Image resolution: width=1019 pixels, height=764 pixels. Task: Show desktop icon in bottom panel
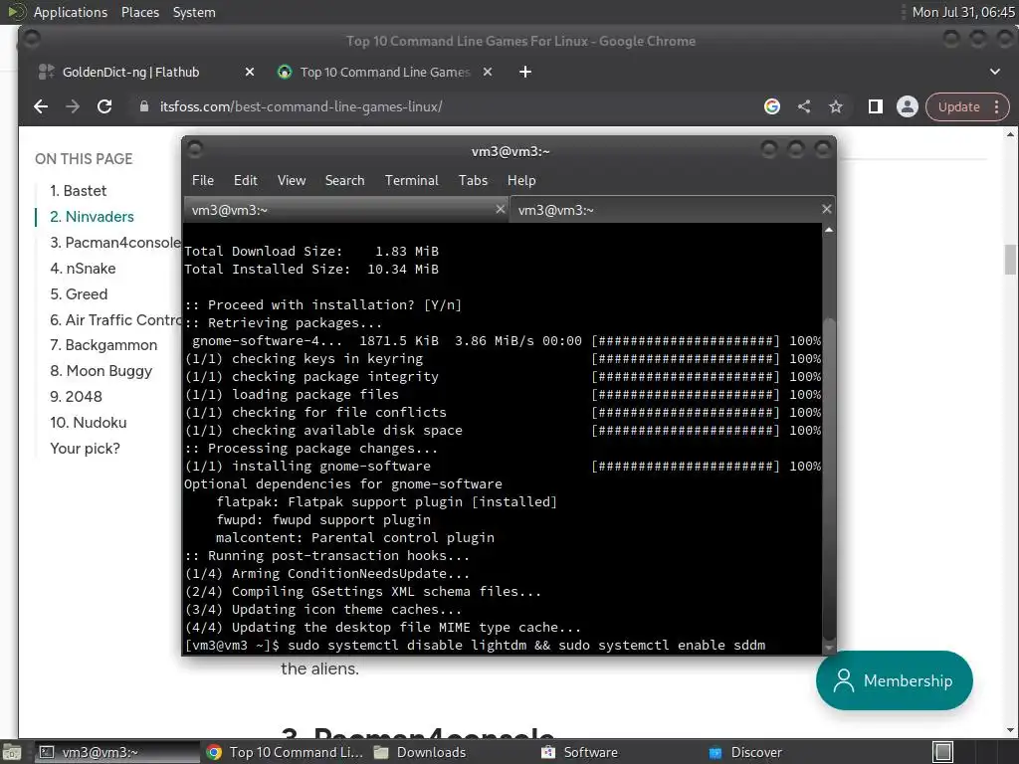[x=12, y=752]
